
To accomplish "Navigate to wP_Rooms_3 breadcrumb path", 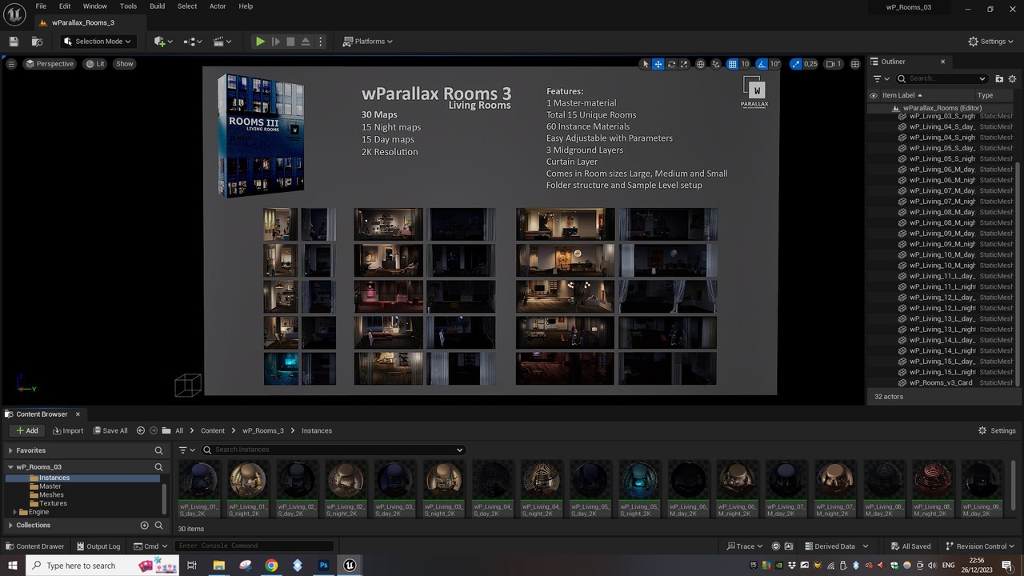I will point(263,430).
